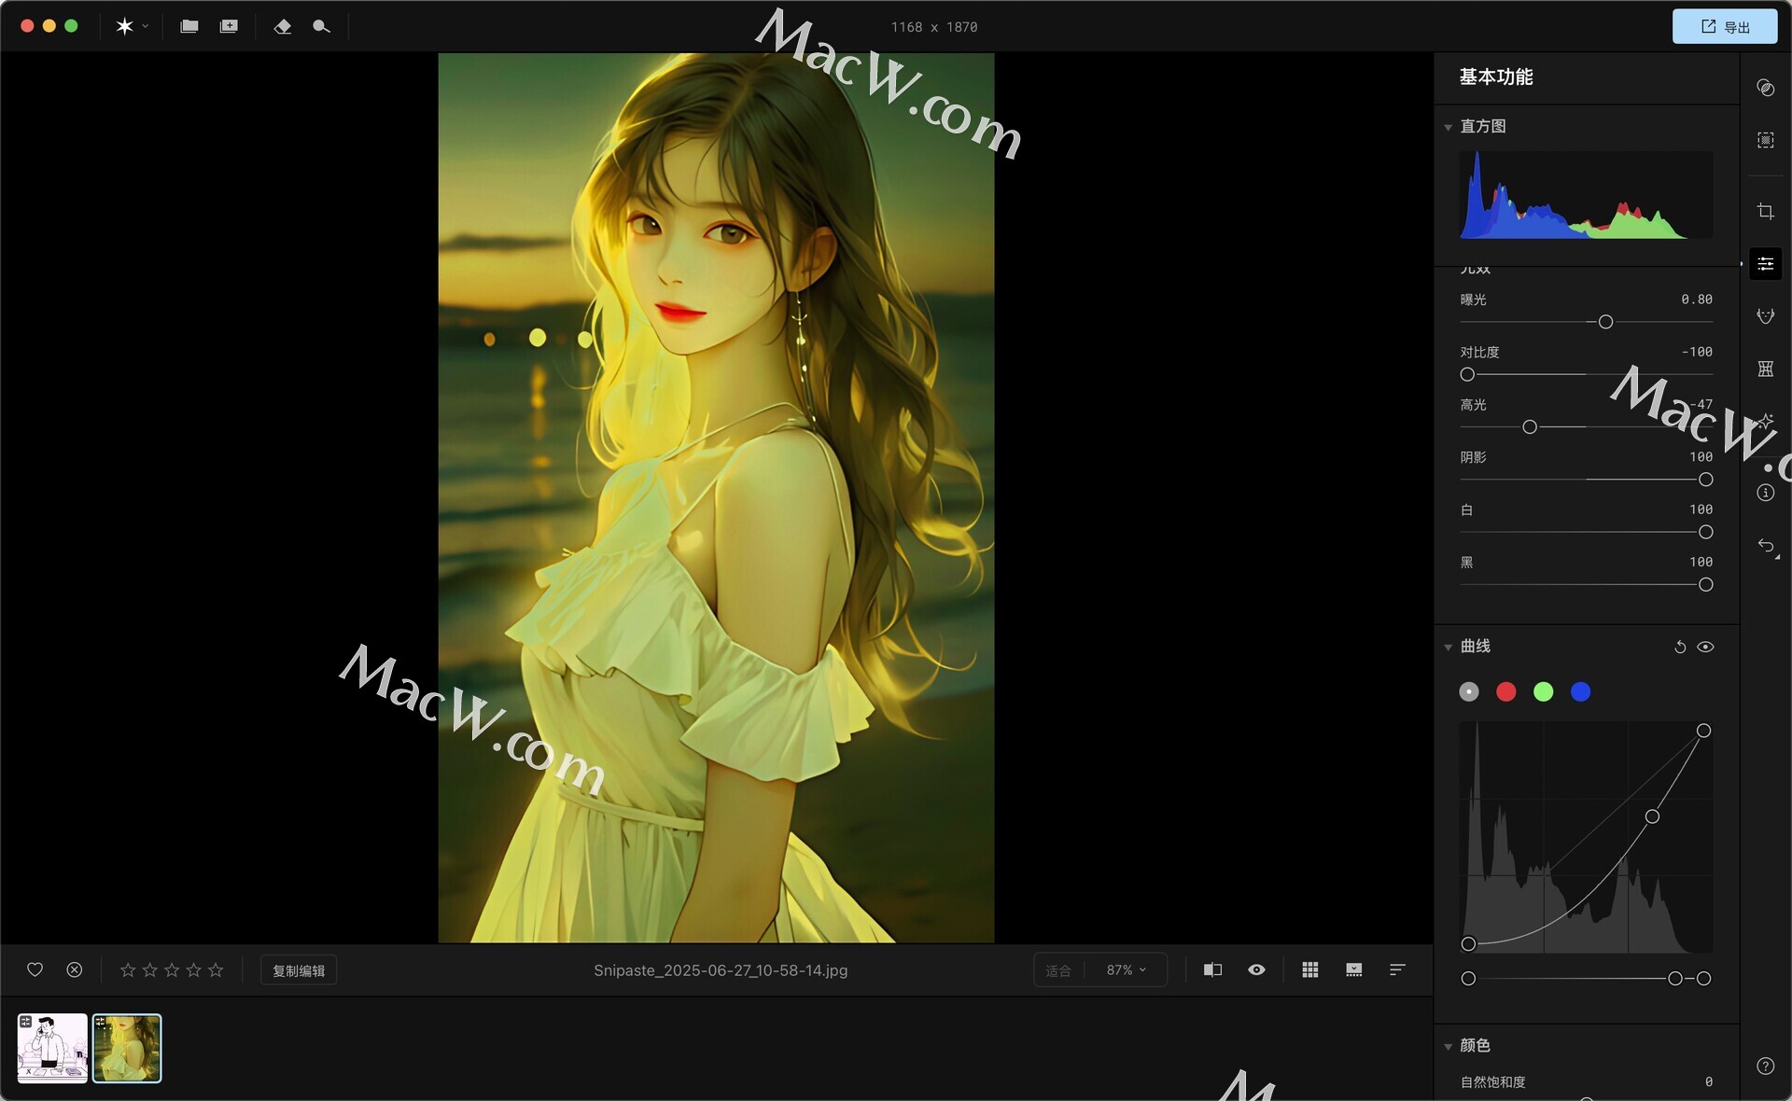This screenshot has height=1101, width=1792.
Task: Rate the photo three stars
Action: coord(172,969)
